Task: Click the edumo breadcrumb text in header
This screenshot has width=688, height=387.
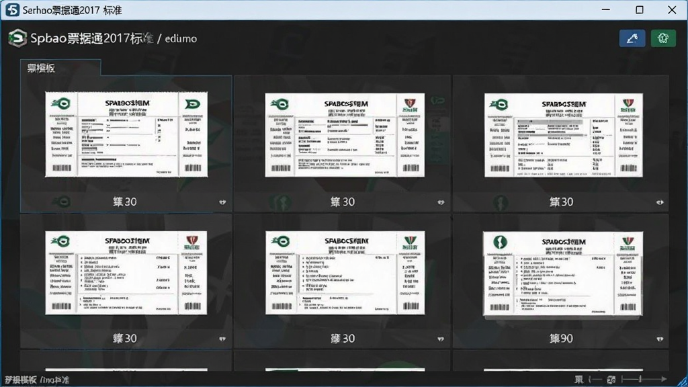Action: coord(181,38)
